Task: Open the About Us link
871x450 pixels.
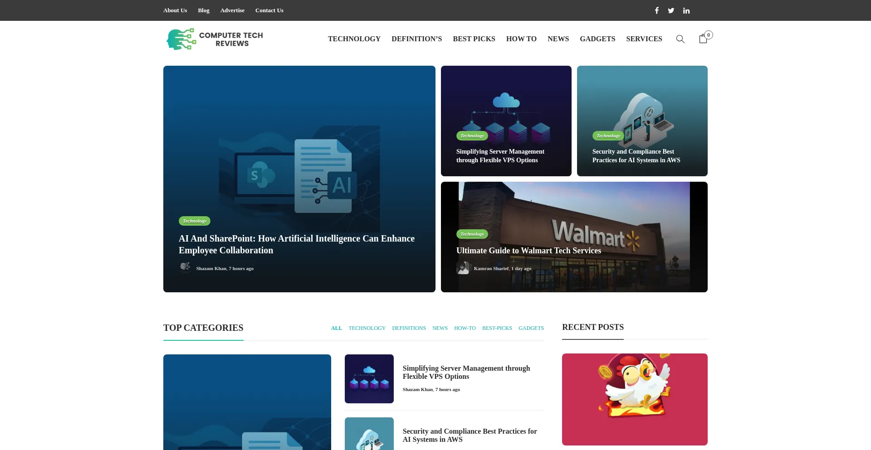Action: (175, 10)
